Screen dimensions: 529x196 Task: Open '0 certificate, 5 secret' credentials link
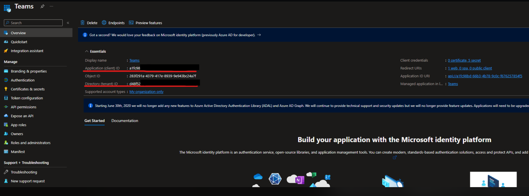point(464,60)
